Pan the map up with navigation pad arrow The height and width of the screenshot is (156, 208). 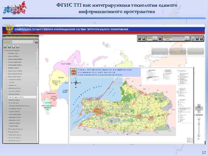(198, 105)
